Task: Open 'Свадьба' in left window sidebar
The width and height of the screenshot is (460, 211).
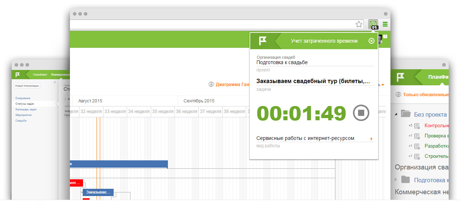Action: 20,121
